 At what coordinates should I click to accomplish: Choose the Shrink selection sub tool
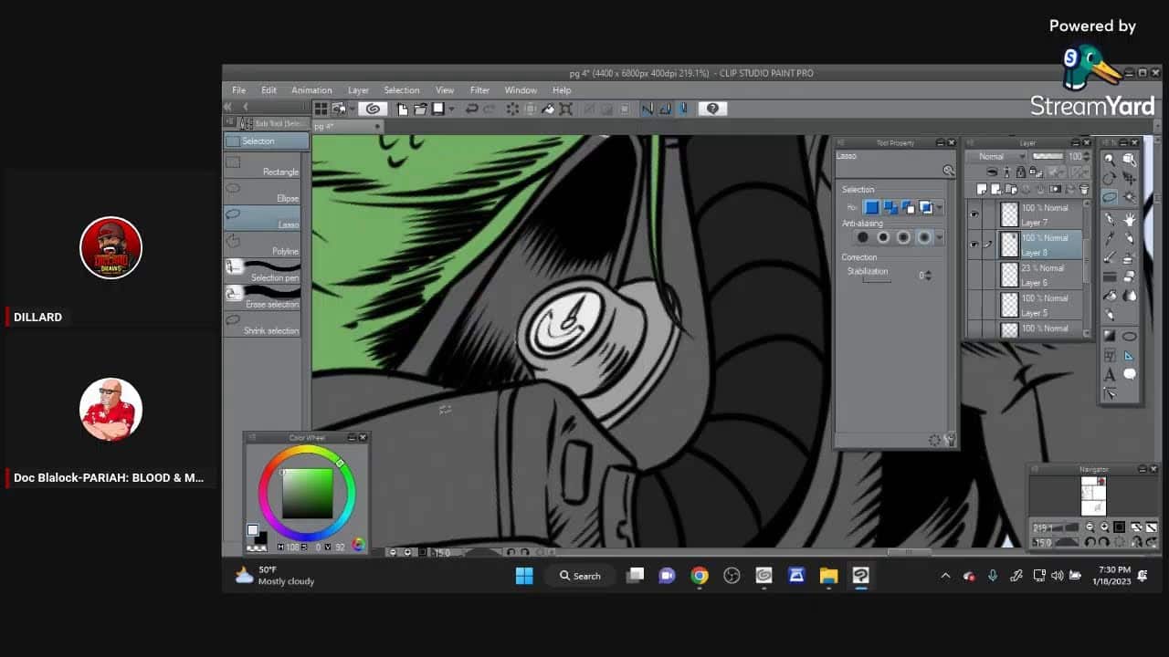tap(263, 325)
